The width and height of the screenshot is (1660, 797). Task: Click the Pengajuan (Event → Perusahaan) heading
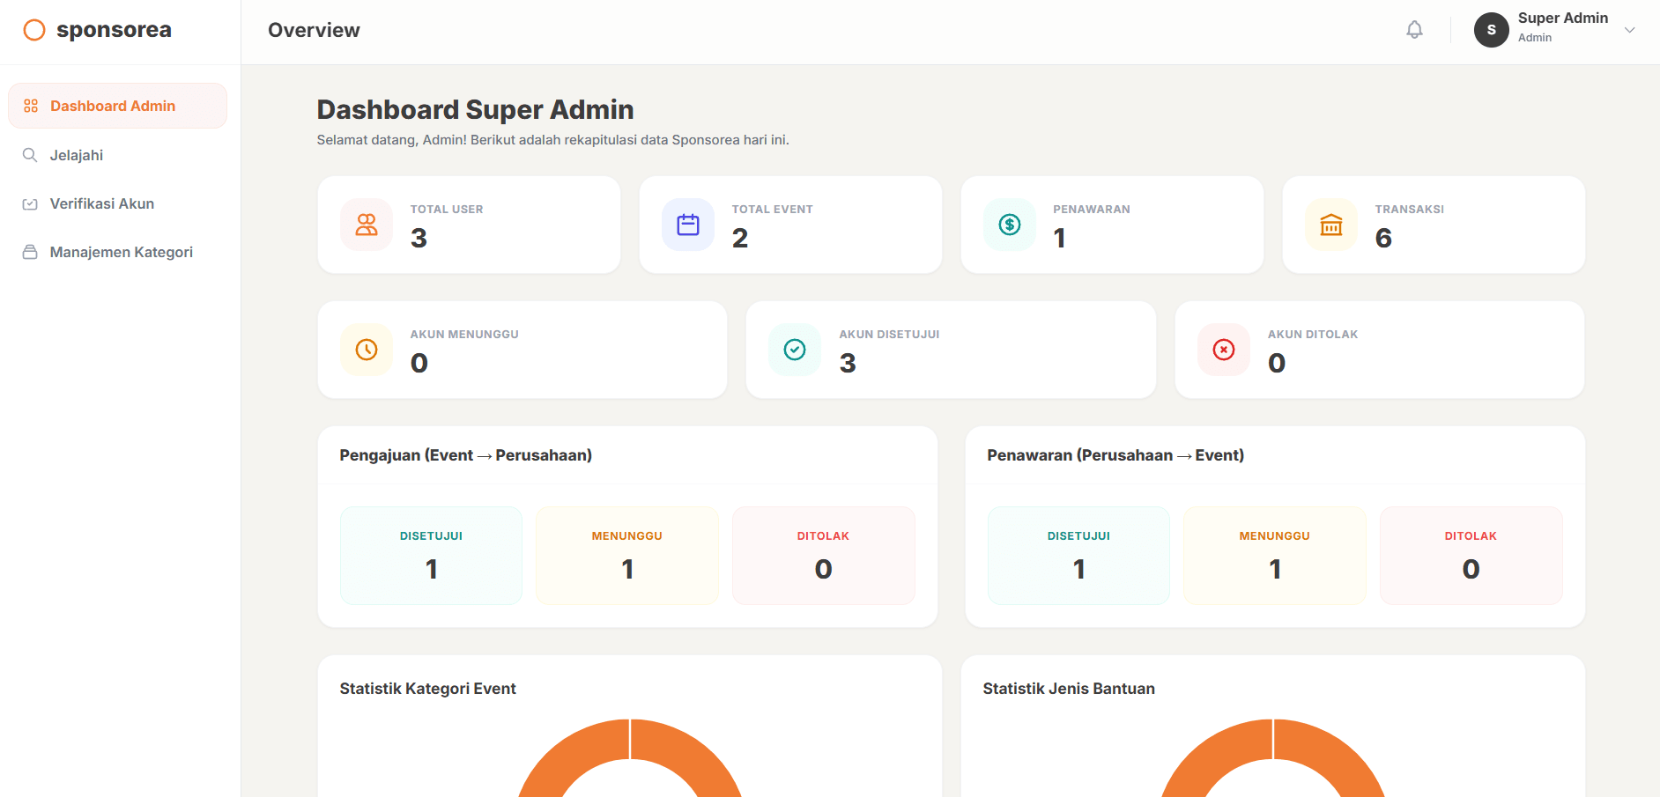pos(466,455)
